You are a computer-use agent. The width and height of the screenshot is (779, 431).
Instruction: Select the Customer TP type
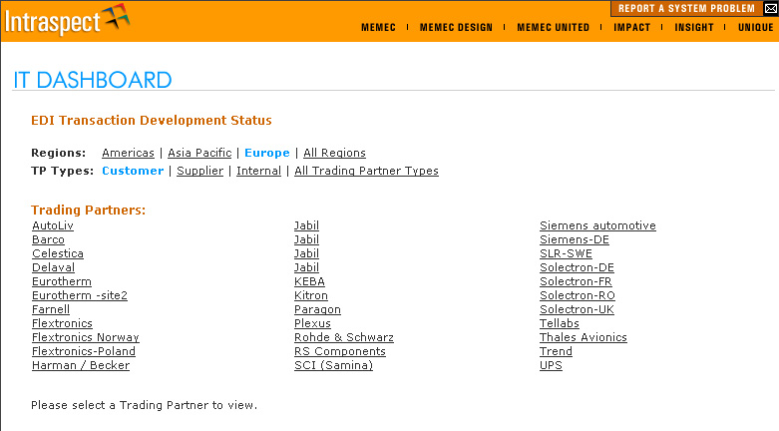pos(133,171)
